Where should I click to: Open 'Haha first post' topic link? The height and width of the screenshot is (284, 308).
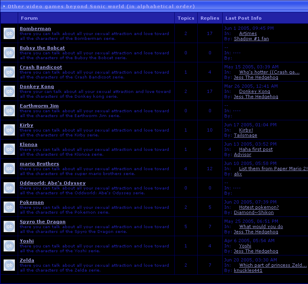point(256,149)
